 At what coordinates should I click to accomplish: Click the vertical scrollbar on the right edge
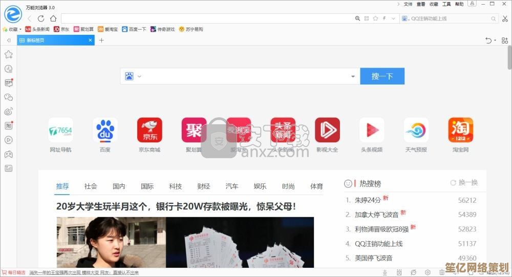coord(509,56)
